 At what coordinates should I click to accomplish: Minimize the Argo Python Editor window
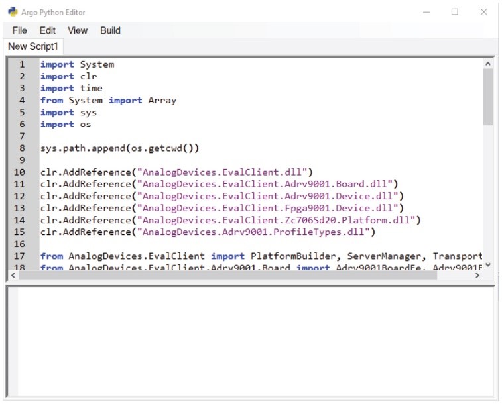425,12
